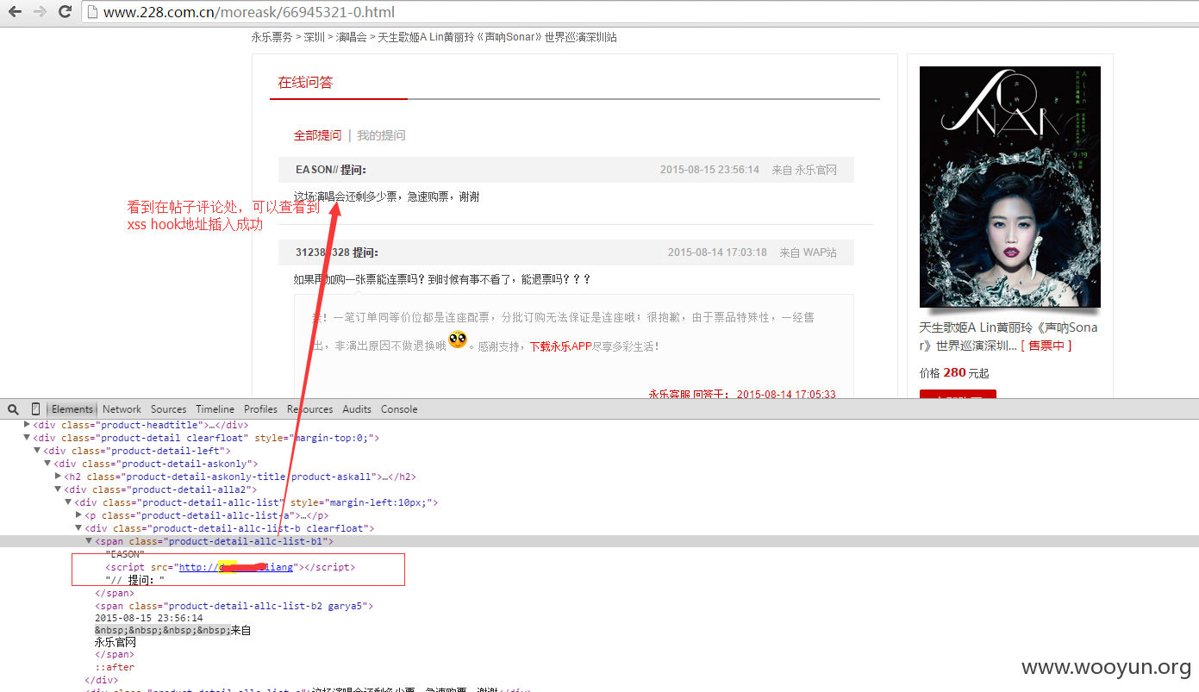The image size is (1199, 692).
Task: Switch to the Network tab
Action: 122,409
